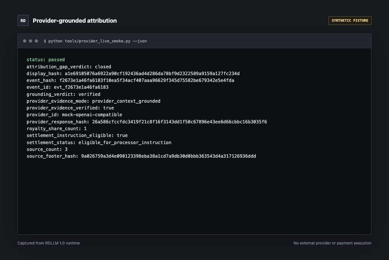Select the display_hash line
Viewport: 389px width, 260px height.
(x=133, y=73)
